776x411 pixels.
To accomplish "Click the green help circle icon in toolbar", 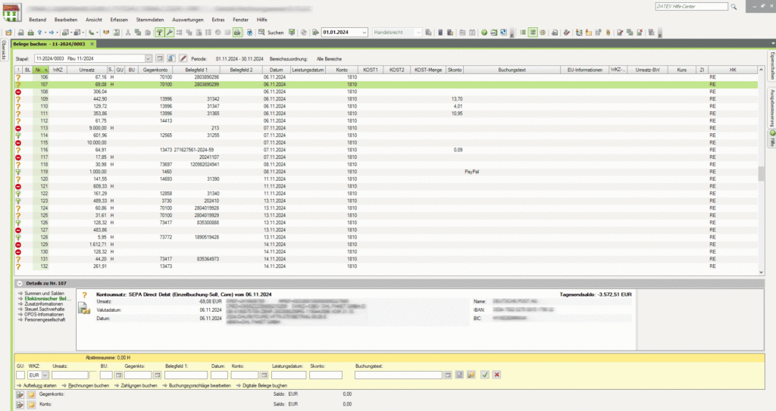I will (484, 32).
